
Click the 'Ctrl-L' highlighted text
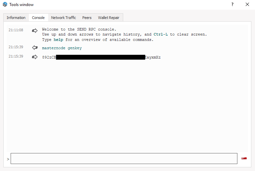click(161, 34)
